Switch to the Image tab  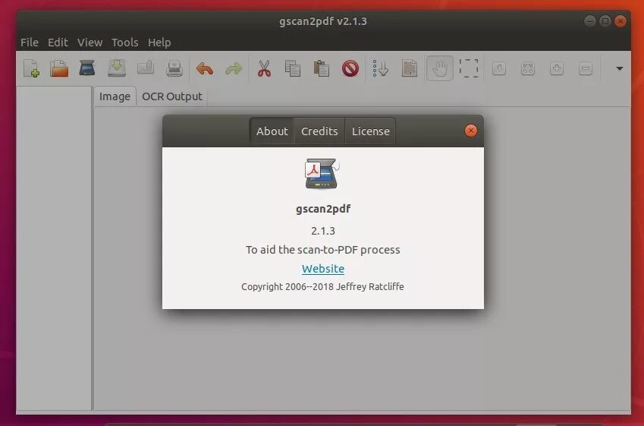click(115, 96)
